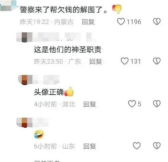The height and width of the screenshot is (162, 168).
Task: Reply to the 广东 comment
Action: [x=96, y=61]
